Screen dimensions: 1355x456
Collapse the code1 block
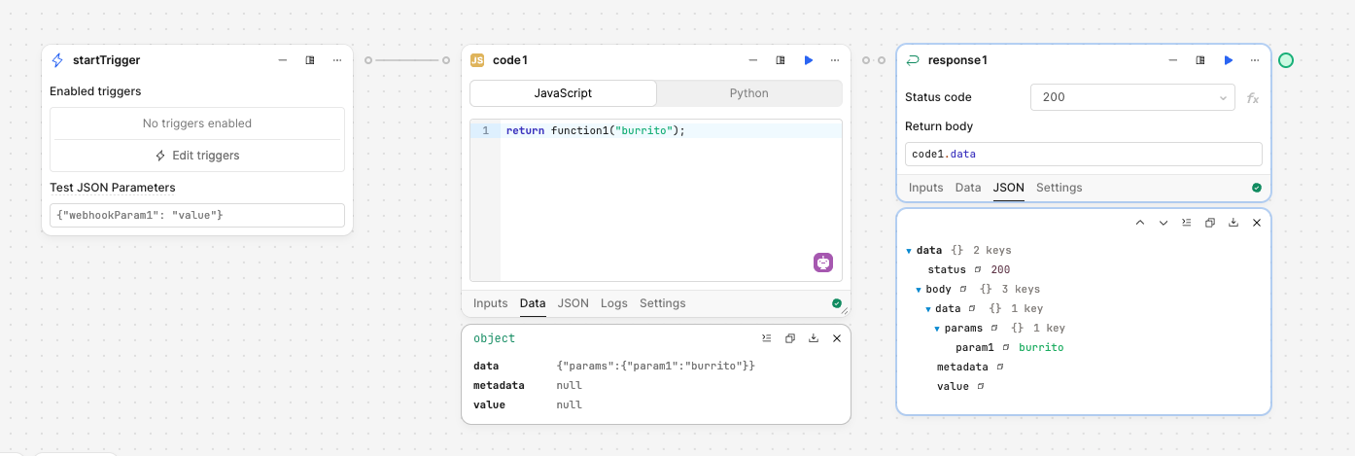753,60
